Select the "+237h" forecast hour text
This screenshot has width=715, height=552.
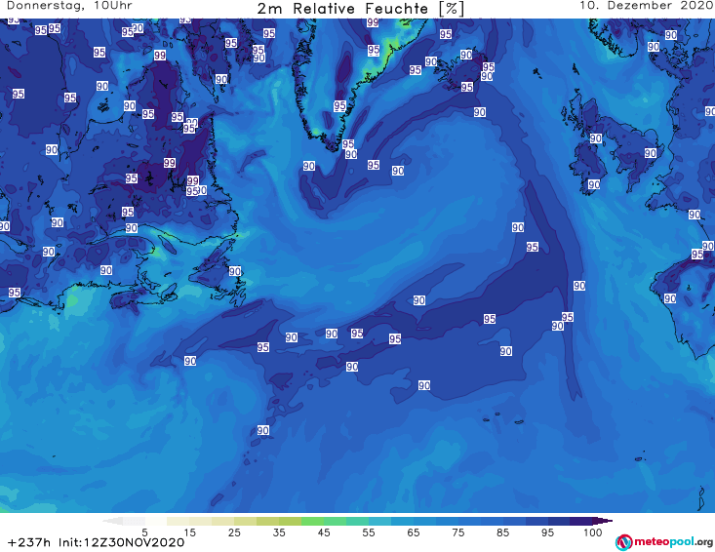[29, 542]
